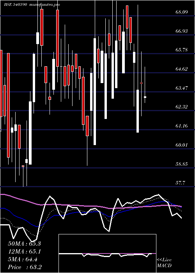Select the 68.09 price axis label
The width and height of the screenshot is (195, 273).
181,12
